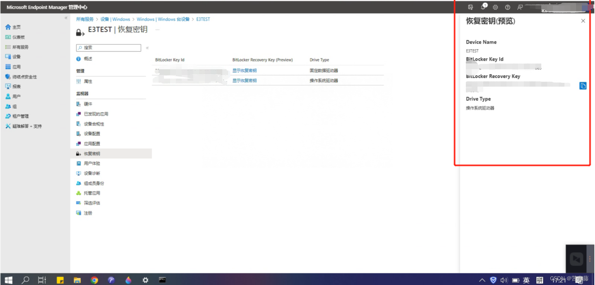Close the 恢复密钥(预览) panel
The height and width of the screenshot is (285, 595).
(x=583, y=21)
